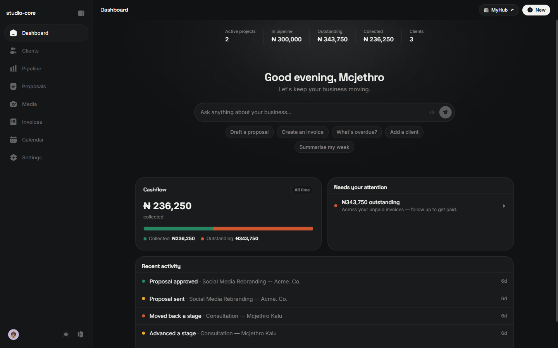Viewport: 558px width, 348px height.
Task: Open Settings from the sidebar
Action: point(46,157)
